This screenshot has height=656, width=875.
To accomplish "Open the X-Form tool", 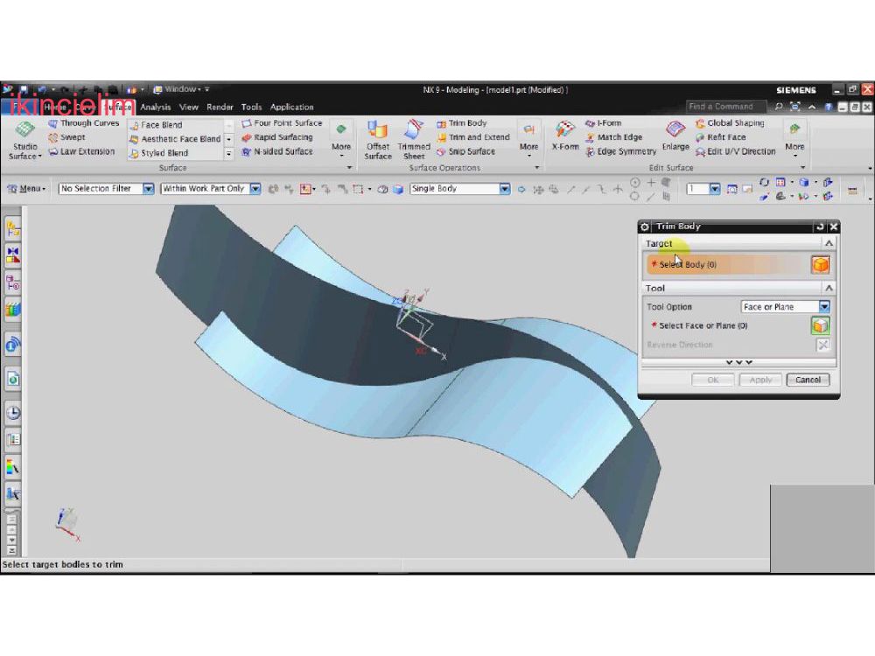I will point(565,136).
